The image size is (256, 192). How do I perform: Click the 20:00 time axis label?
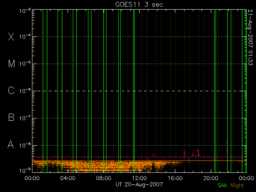[x=211, y=178]
